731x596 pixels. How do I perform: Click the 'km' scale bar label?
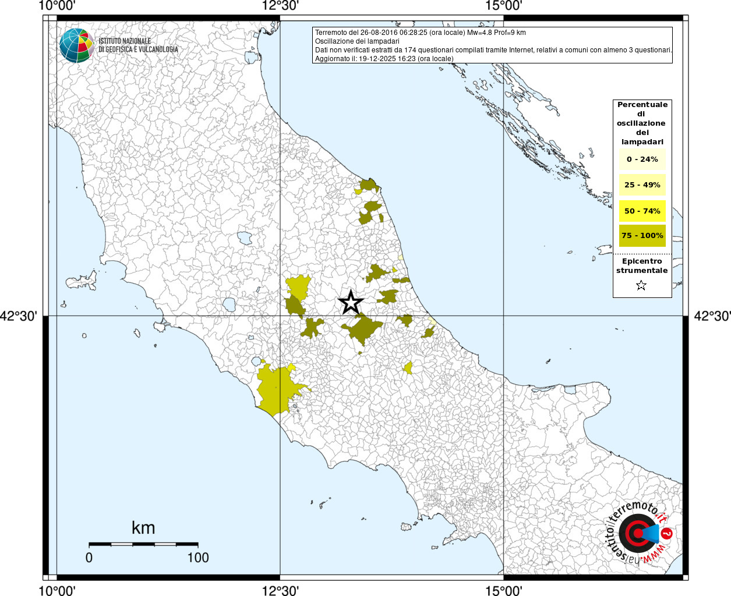[143, 528]
